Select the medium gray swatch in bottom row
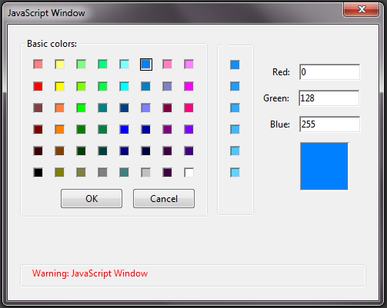387x308 pixels. (x=102, y=173)
